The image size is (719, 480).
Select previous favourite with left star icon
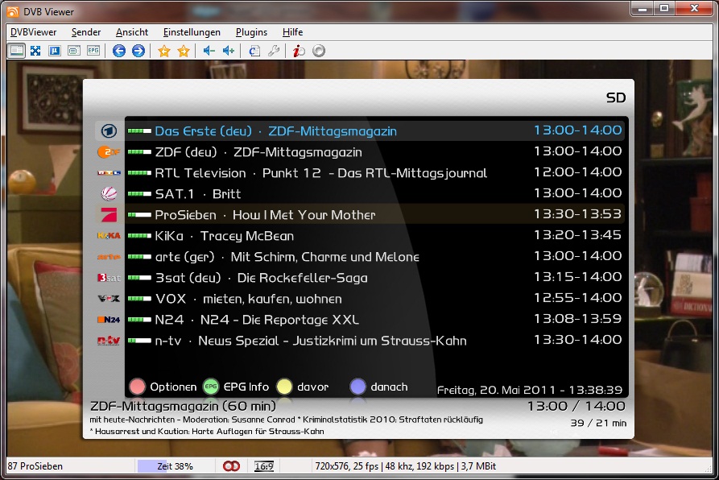pyautogui.click(x=163, y=51)
